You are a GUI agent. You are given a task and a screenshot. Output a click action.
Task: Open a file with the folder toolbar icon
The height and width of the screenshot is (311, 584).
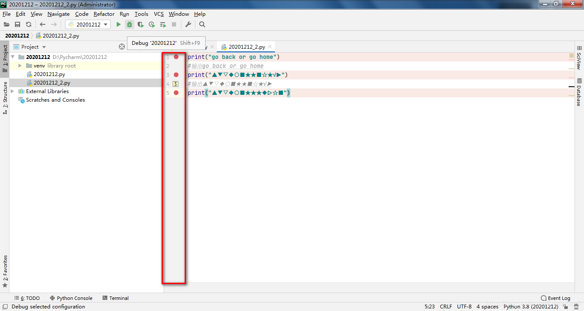pos(6,24)
